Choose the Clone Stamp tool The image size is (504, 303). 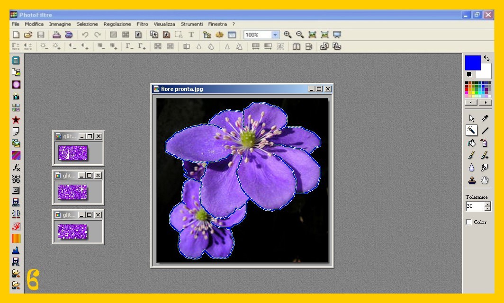[x=471, y=180]
